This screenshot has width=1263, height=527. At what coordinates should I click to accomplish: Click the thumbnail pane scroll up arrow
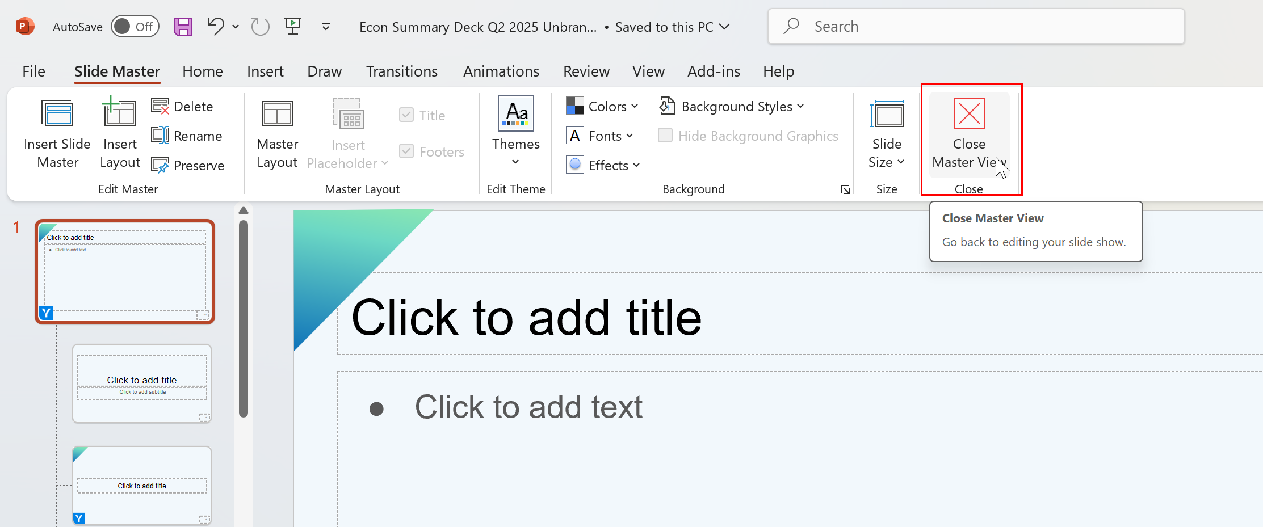point(244,210)
